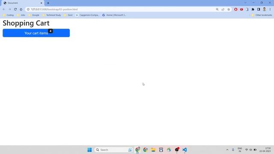Open the Capgemini bookmark
Viewport: 274px width, 154px height.
(x=87, y=15)
